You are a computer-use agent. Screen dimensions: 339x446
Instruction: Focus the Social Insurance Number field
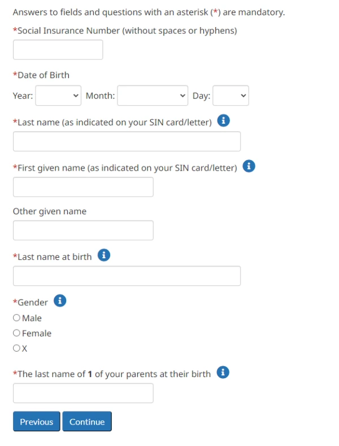tap(58, 50)
